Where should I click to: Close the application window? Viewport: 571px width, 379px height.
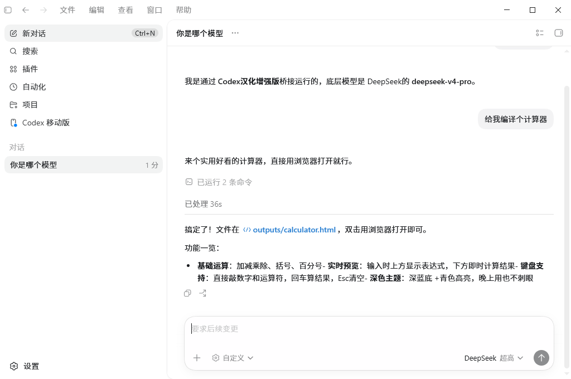558,10
